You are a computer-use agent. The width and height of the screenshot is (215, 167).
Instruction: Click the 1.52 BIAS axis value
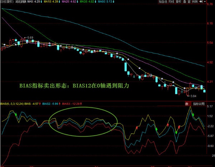(x=210, y=116)
